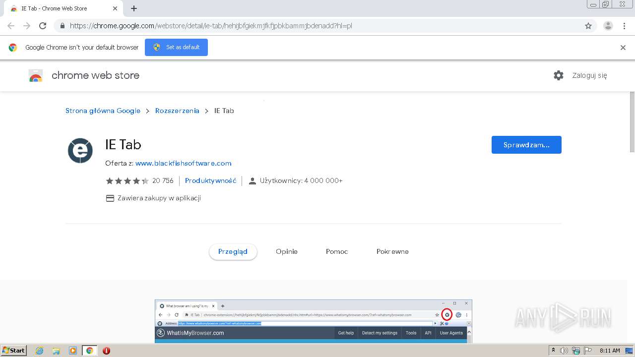The width and height of the screenshot is (635, 357).
Task: Click the Zaloguj się sign-in link
Action: click(589, 75)
